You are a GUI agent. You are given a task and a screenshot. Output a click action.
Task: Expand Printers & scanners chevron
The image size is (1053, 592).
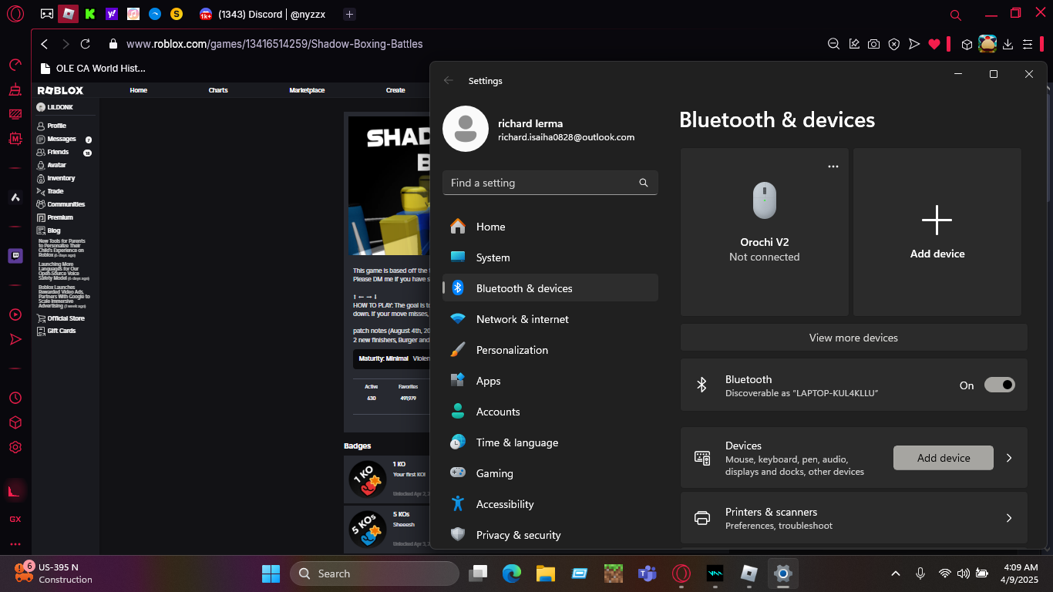1009,518
